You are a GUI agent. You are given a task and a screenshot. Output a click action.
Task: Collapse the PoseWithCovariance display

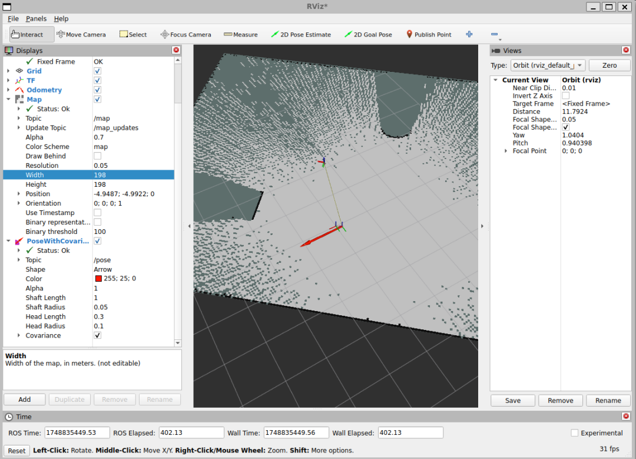pyautogui.click(x=8, y=241)
